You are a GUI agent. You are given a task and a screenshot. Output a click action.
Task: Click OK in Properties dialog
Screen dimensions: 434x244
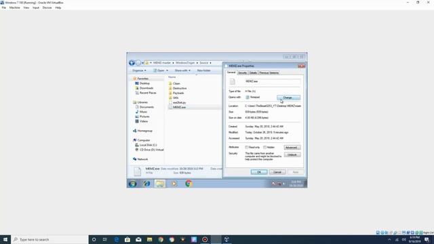[259, 172]
